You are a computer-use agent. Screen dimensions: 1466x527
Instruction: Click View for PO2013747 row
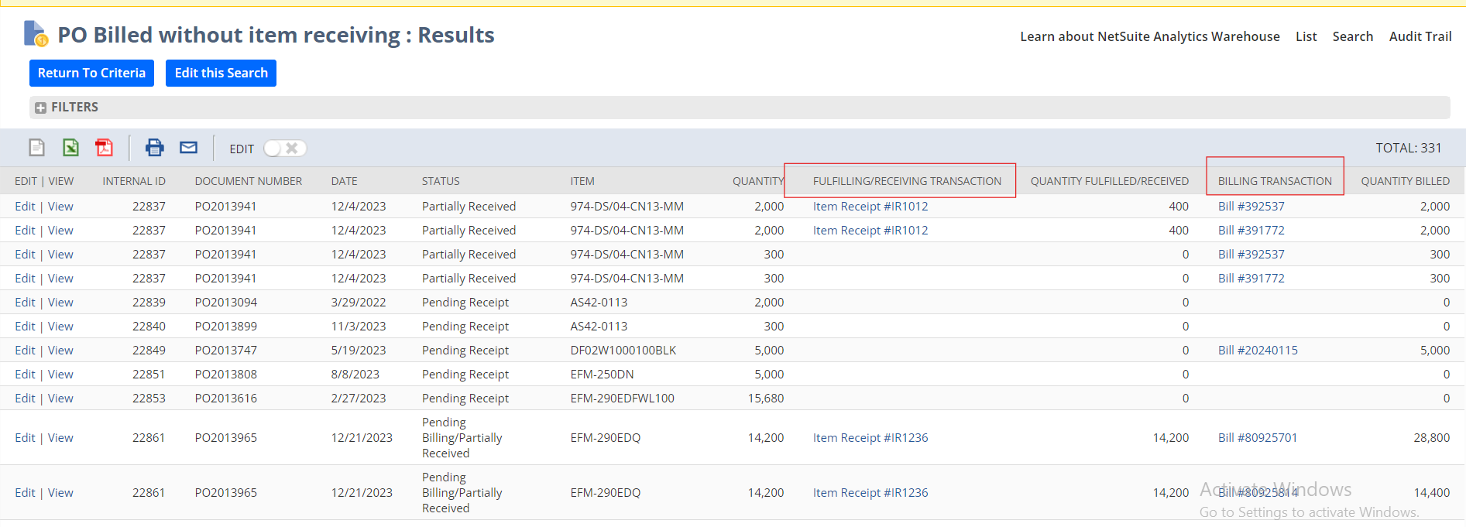pyautogui.click(x=60, y=351)
